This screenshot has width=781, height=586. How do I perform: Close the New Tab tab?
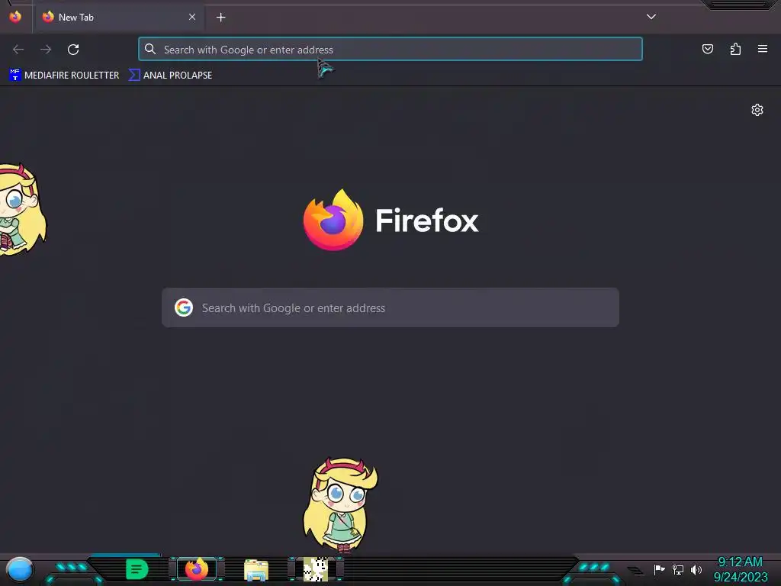pyautogui.click(x=192, y=17)
